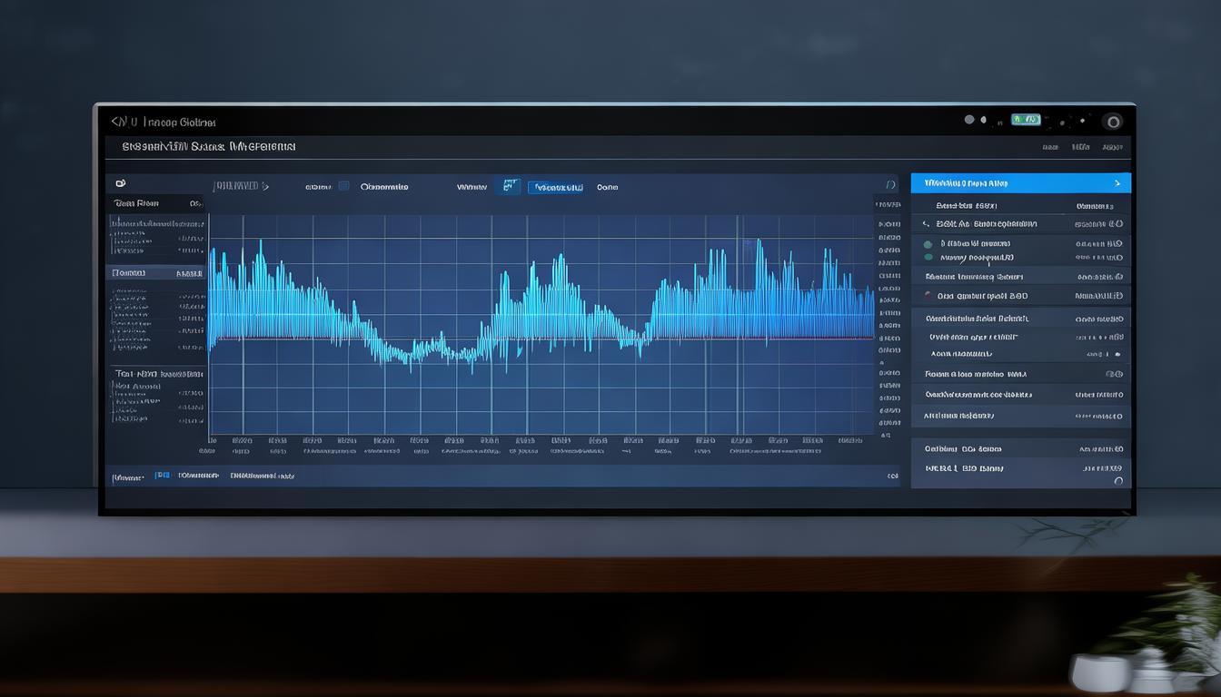Toggle the first green dot in right panel
1221x697 pixels.
pos(928,244)
